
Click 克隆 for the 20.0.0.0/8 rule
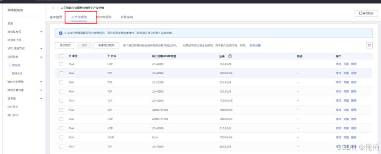(346, 82)
